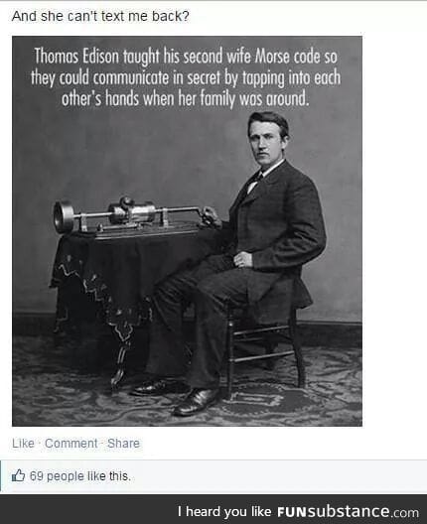Click the bold 'FUN' part of the logo
The width and height of the screenshot is (427, 524).
(x=292, y=512)
